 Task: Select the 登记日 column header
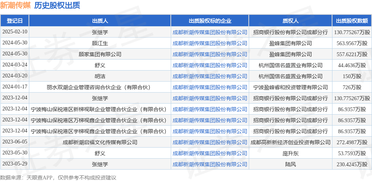tap(14, 21)
